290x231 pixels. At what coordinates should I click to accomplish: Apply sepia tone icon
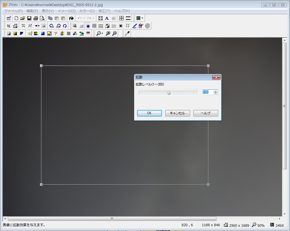(15, 33)
